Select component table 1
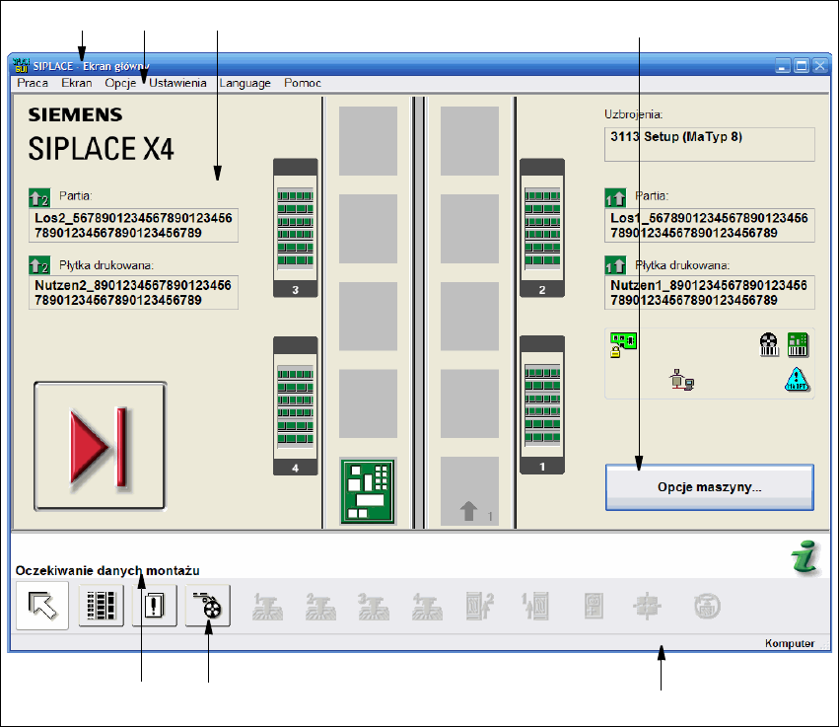The height and width of the screenshot is (727, 839). (x=542, y=404)
